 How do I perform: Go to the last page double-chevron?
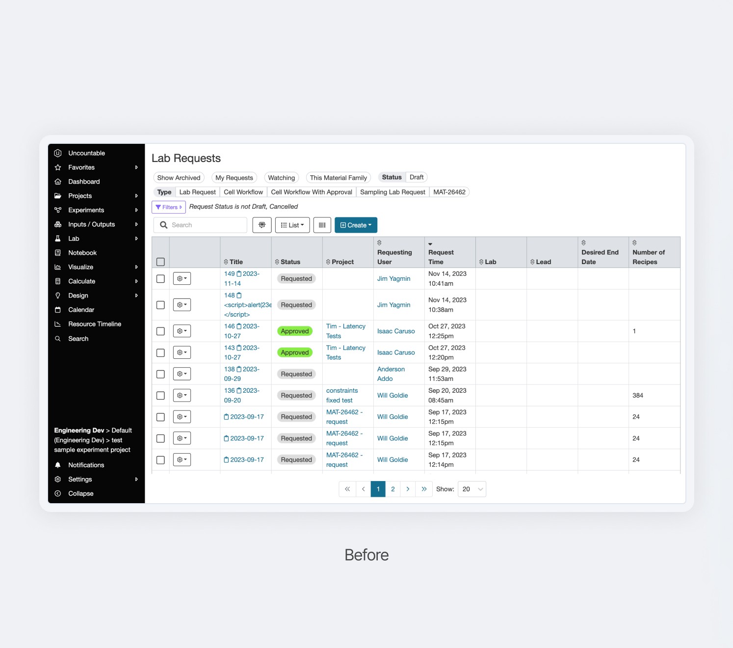[424, 489]
